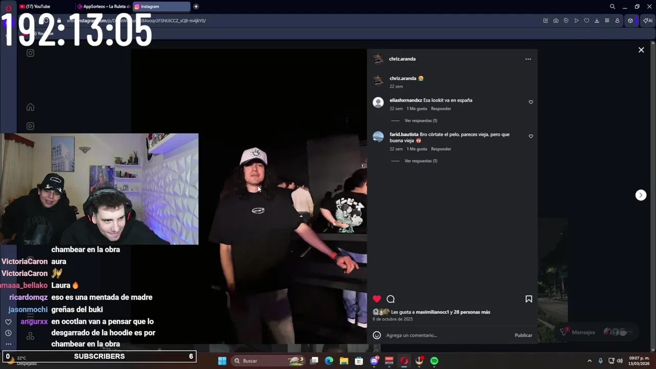Reply to eliashxrnandxz's comment

(x=441, y=109)
